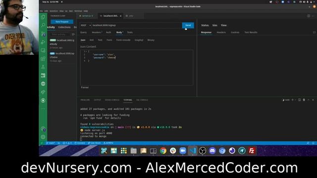Switch to the request Headers tab
This screenshot has width=317, height=178.
click(x=97, y=32)
